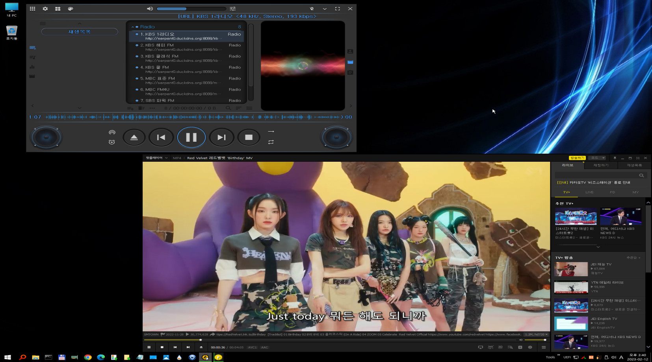Click the video player seek bar
This screenshot has height=362, width=652.
331,340
